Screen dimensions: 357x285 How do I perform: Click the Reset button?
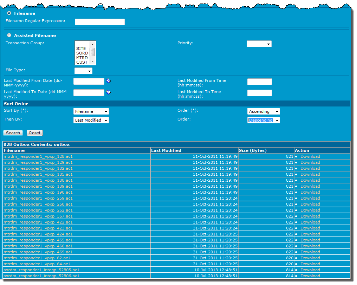(35, 133)
